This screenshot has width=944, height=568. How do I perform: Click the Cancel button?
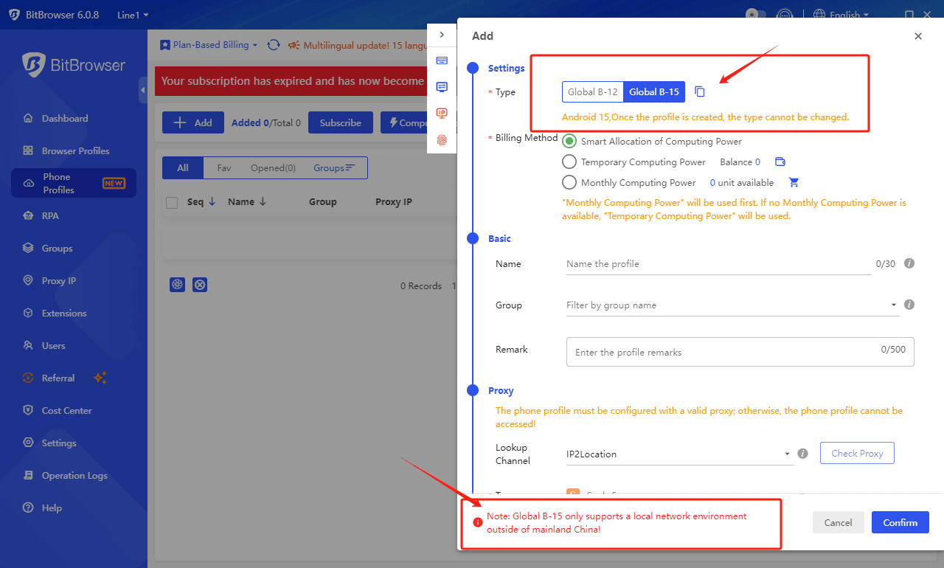point(838,522)
